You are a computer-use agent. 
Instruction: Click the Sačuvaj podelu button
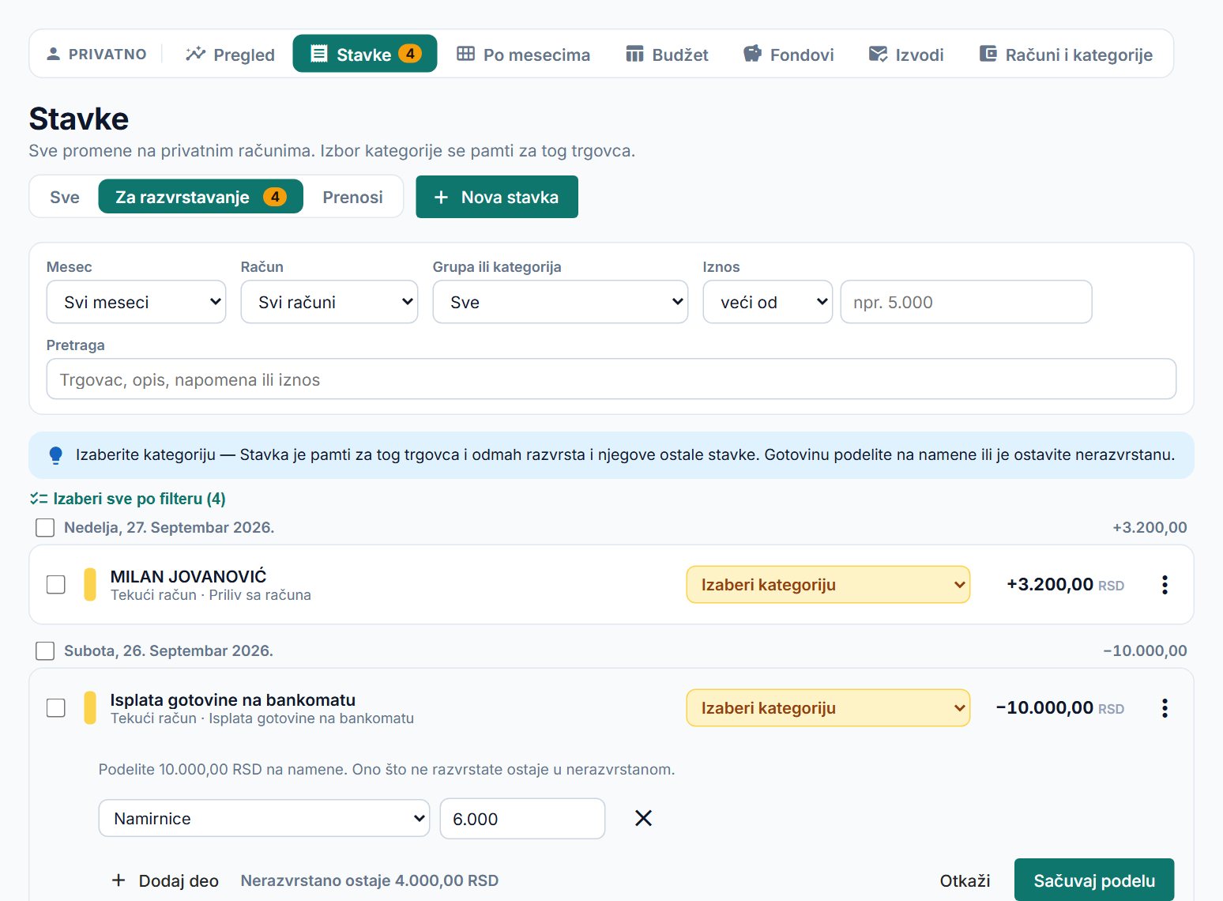tap(1094, 880)
